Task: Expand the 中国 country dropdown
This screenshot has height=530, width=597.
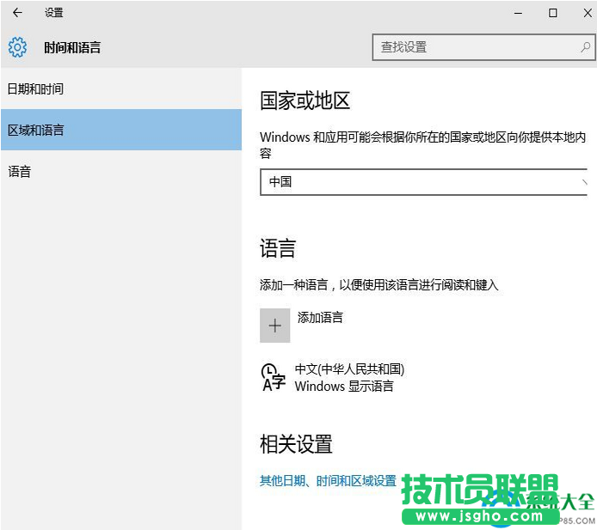Action: click(x=424, y=182)
